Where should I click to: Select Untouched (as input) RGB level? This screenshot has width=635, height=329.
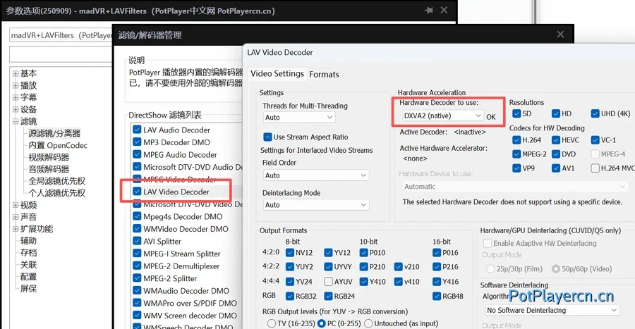click(368, 324)
